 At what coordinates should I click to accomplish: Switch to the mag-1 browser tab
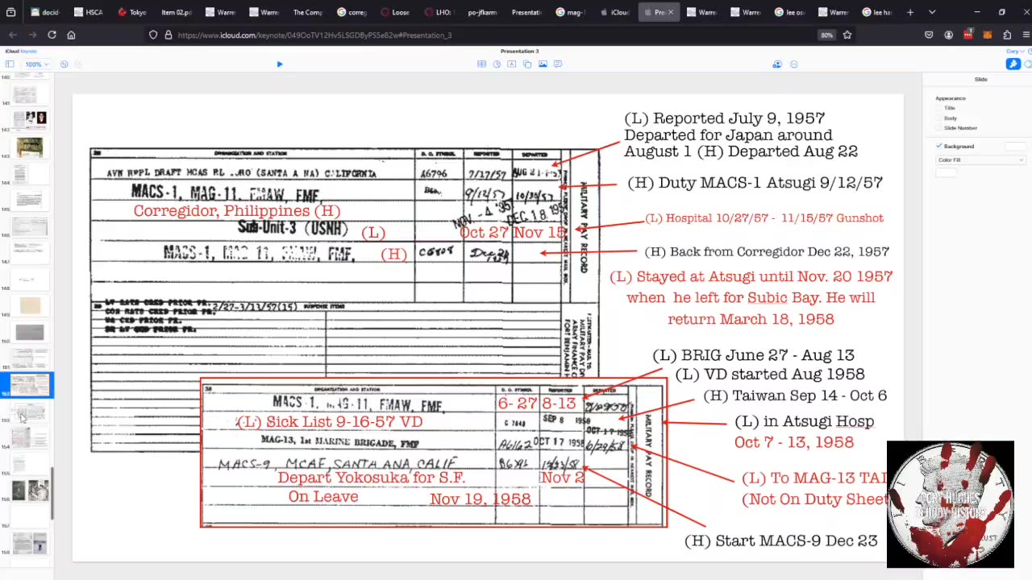pos(570,12)
